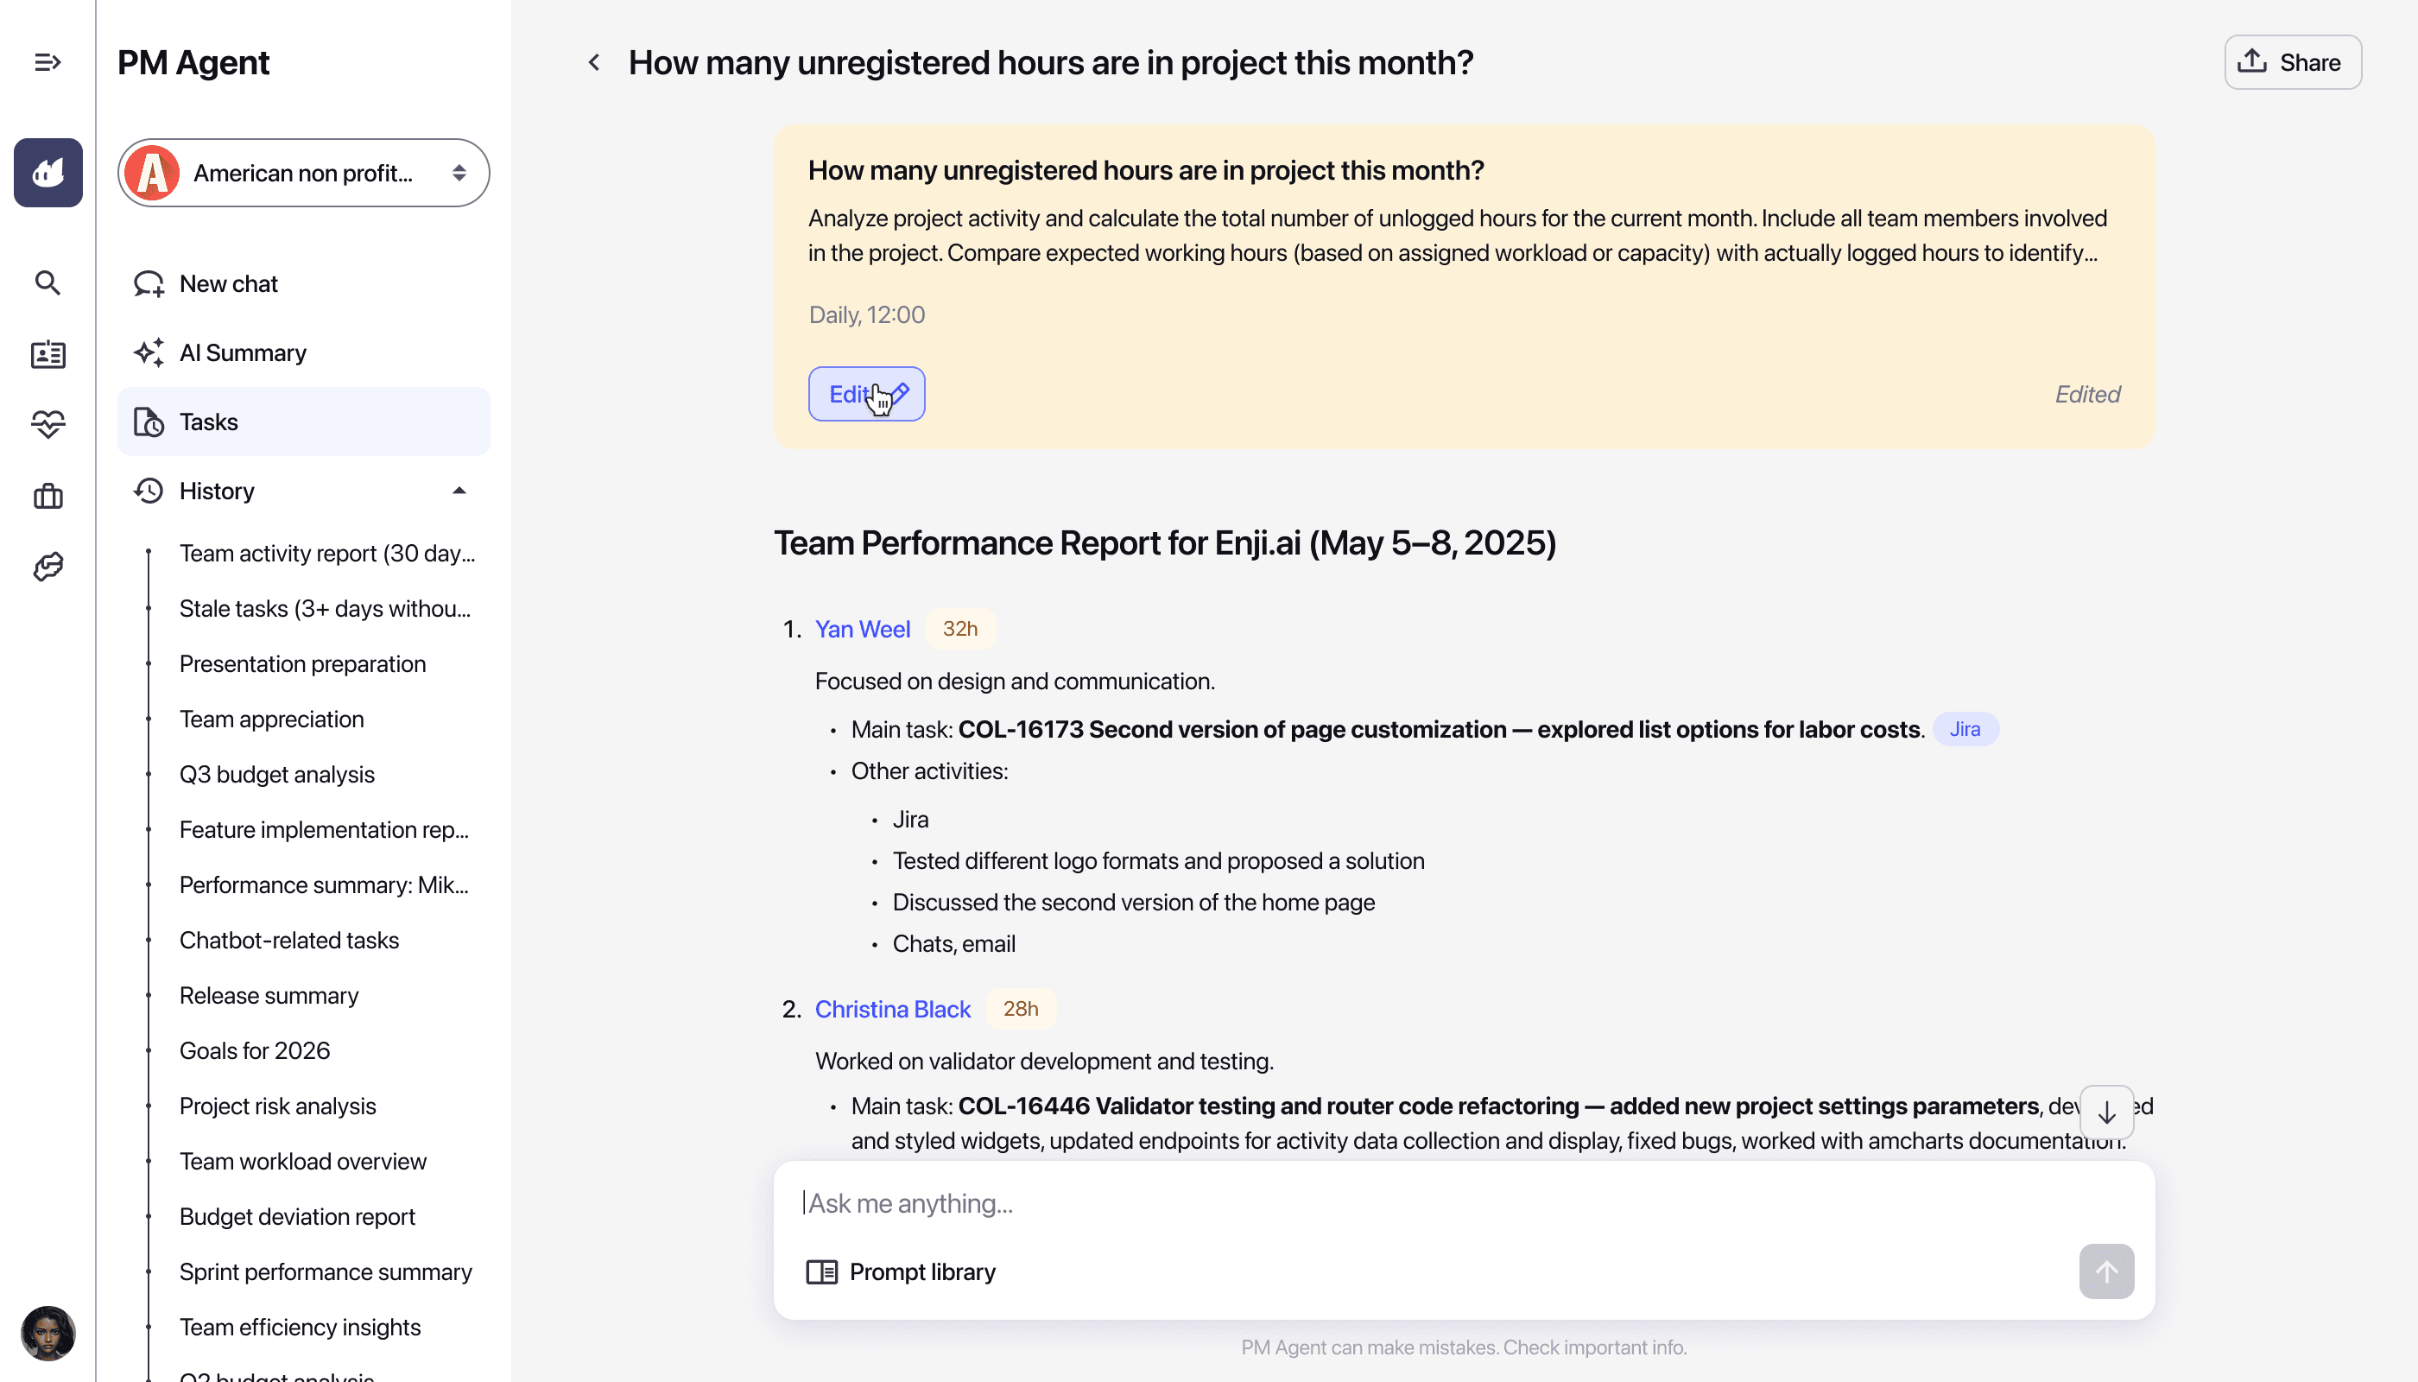Click the back chevron beside title

(594, 63)
